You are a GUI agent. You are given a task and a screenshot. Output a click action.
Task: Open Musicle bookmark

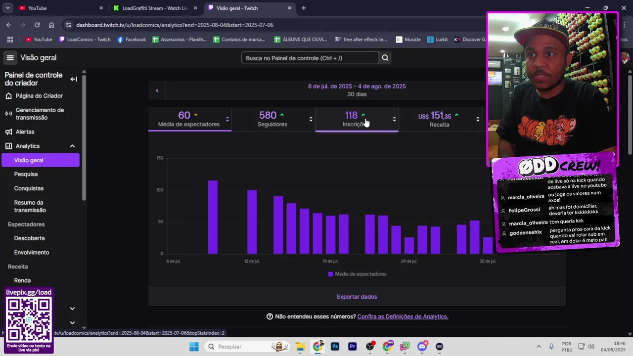(408, 40)
